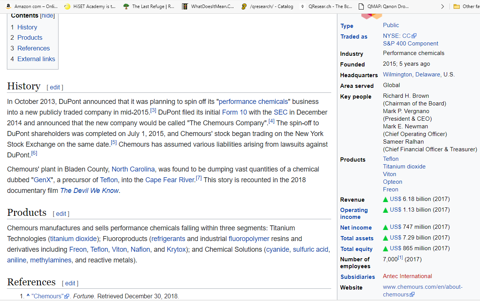Viewport: 480px width, 301px height.
Task: Open the Opteon link in infobox Products
Action: [393, 182]
